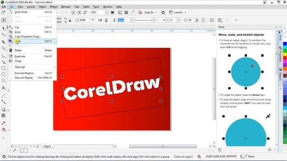This screenshot has height=161, width=287.
Task: Click the yellow palette swatch
Action: click(285, 54)
